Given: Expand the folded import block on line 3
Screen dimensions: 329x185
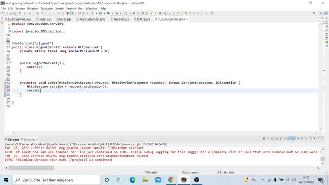Looking at the screenshot, I should click(10, 31).
